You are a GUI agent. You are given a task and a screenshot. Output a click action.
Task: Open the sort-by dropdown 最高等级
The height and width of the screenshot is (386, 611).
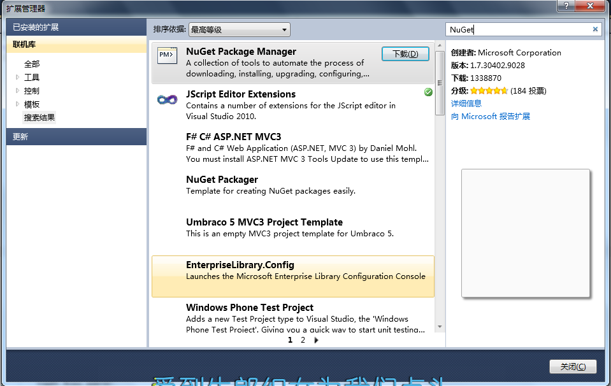(240, 29)
